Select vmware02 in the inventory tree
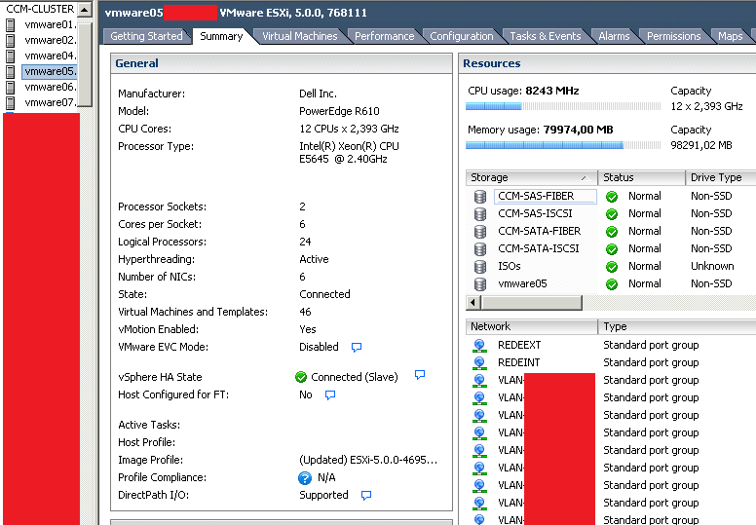The height and width of the screenshot is (525, 756). click(50, 40)
